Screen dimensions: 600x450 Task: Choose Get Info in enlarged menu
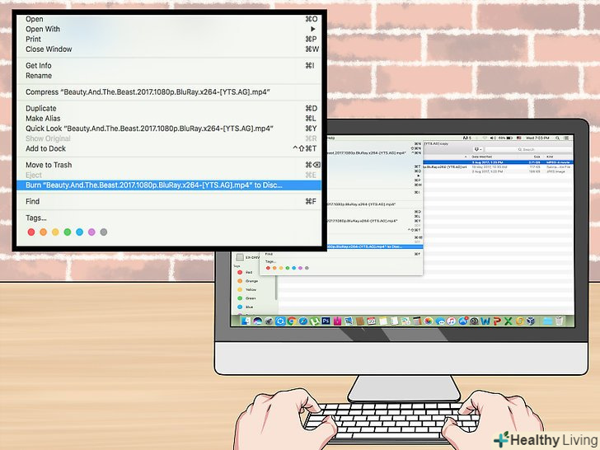tap(169, 65)
